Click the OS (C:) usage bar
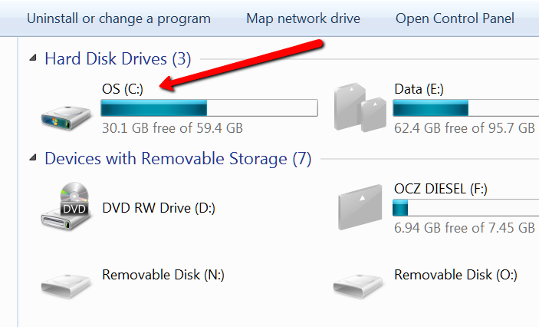539x327 pixels. pos(209,107)
